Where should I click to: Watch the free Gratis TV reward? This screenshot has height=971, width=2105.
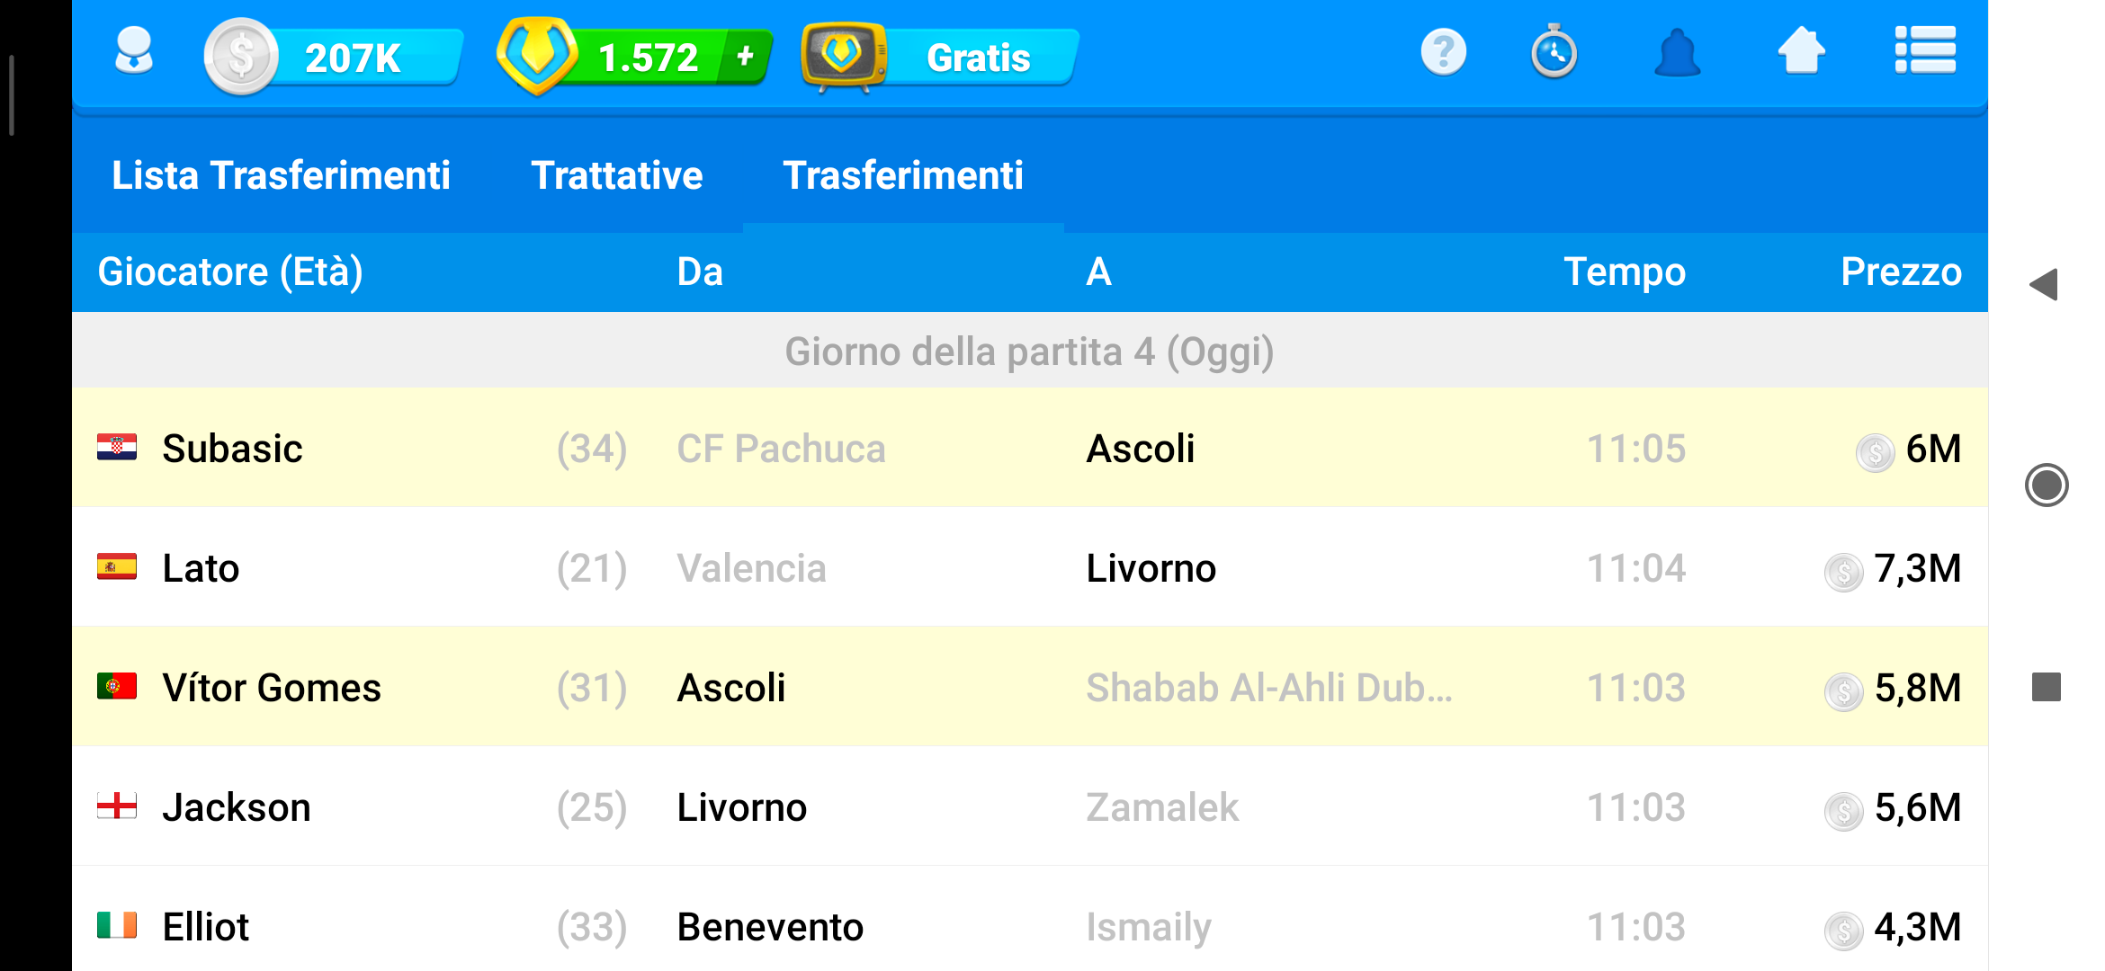939,58
